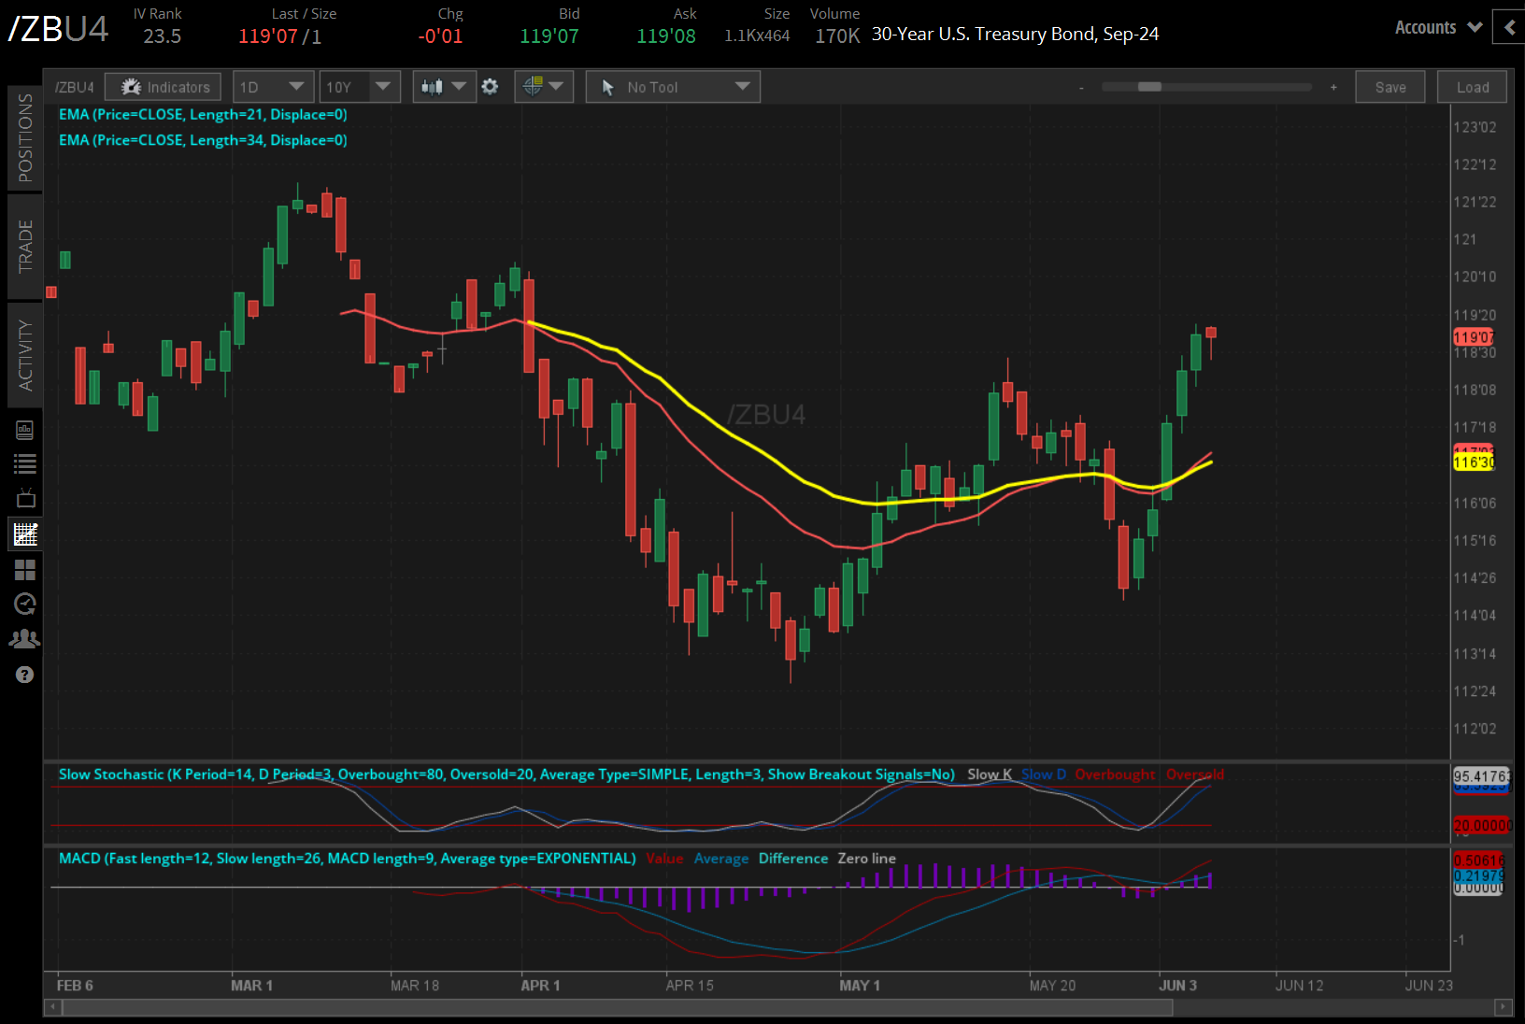Open the candlestick chart type dropdown

point(444,87)
